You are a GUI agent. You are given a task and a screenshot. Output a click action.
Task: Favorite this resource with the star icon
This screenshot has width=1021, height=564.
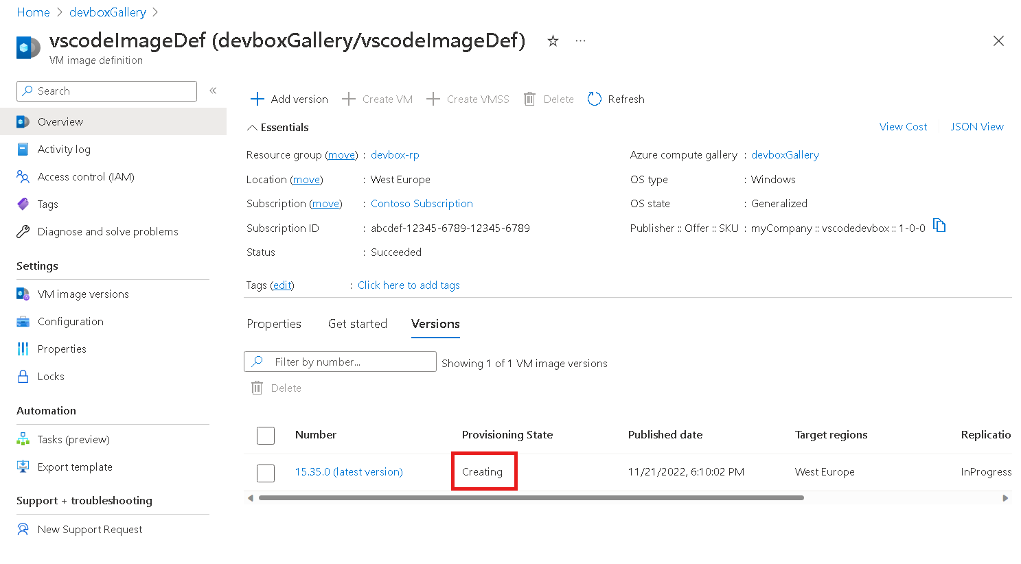tap(553, 41)
